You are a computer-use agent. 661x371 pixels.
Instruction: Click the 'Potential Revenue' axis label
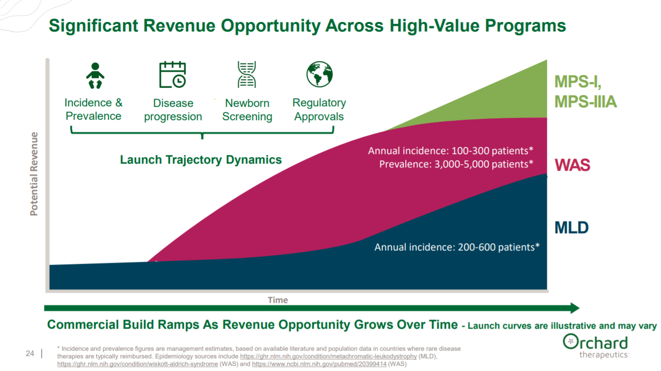point(34,175)
